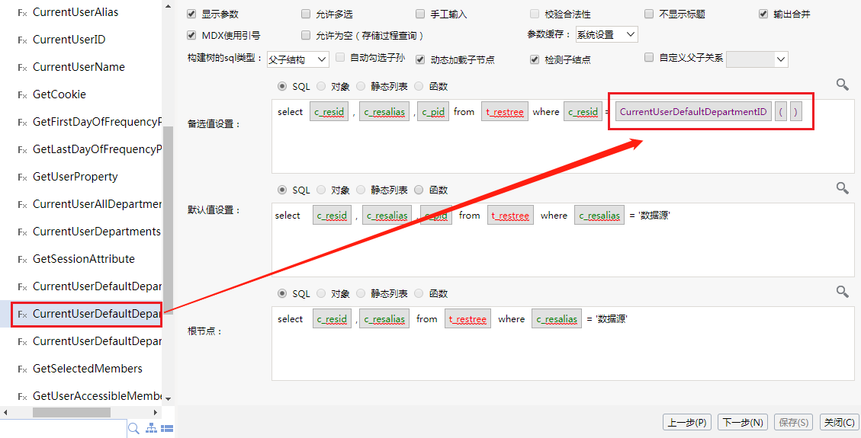This screenshot has width=861, height=438.
Task: Select SQL radio in 根节点 section
Action: coord(282,293)
